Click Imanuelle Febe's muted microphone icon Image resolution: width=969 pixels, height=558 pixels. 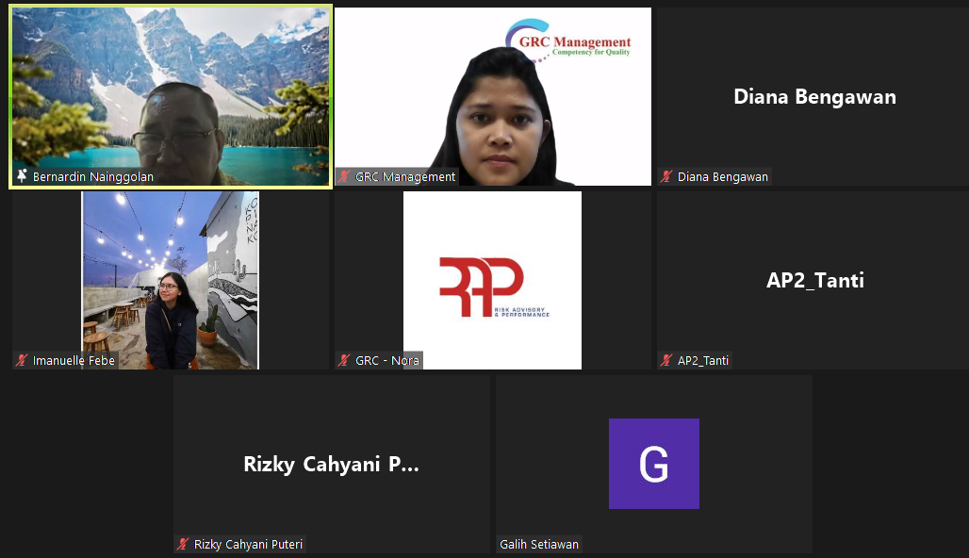tap(23, 360)
